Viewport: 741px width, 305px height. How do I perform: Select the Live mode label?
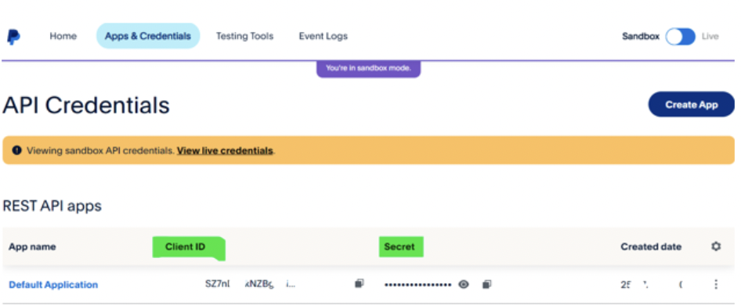[710, 36]
